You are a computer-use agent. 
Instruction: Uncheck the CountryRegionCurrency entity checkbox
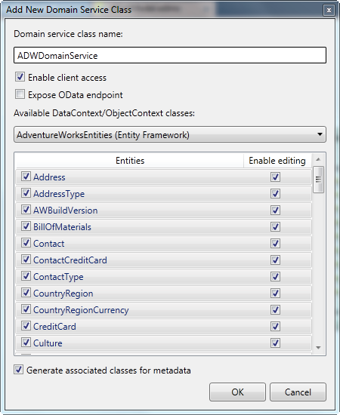click(x=26, y=309)
